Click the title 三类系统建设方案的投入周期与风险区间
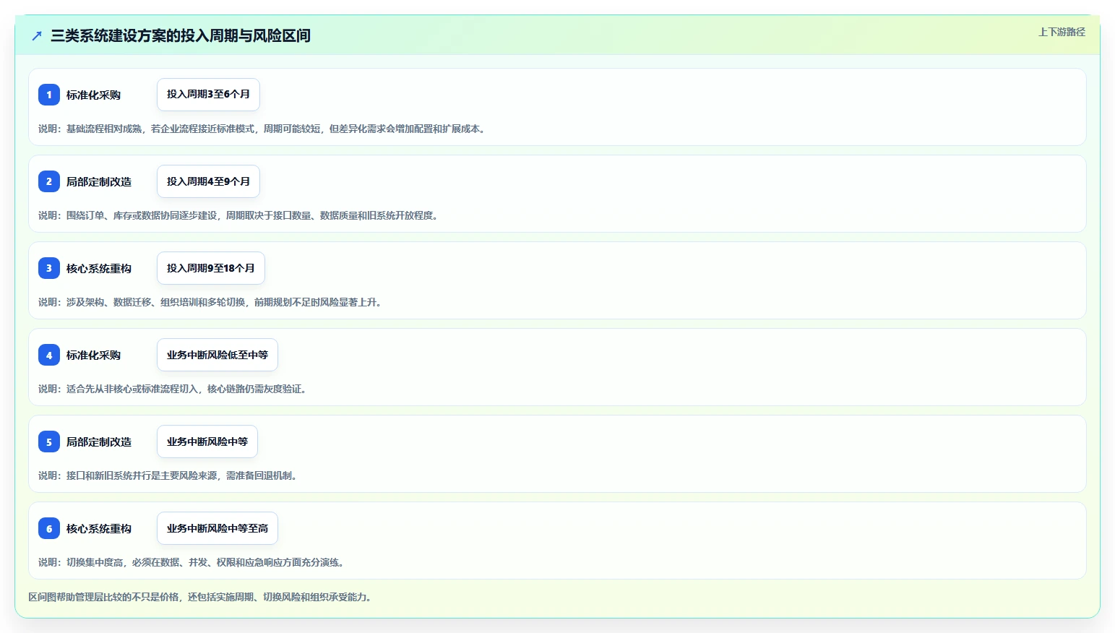The width and height of the screenshot is (1115, 633). (181, 35)
